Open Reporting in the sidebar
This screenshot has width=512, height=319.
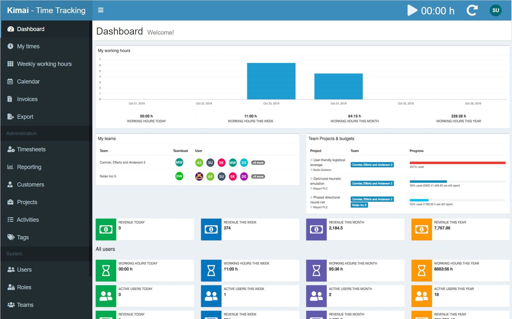point(29,167)
